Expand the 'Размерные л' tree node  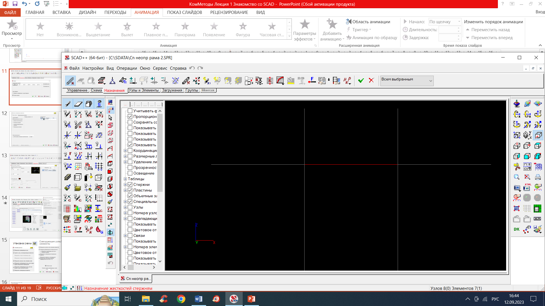125,156
